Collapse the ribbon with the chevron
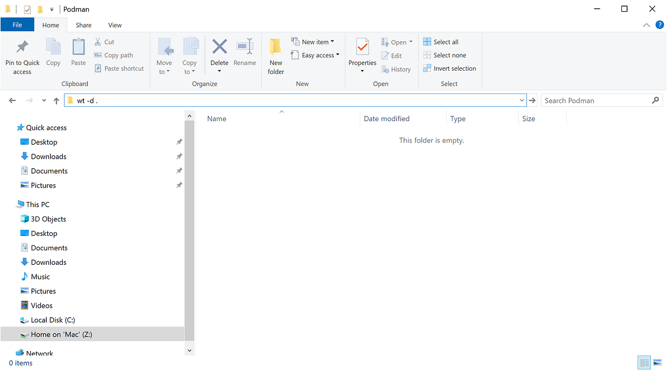The image size is (667, 370). [x=646, y=24]
